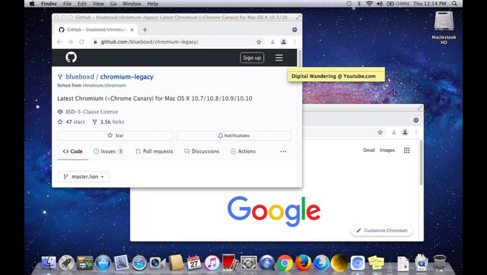
Task: Open the Google apps grid
Action: 407,150
